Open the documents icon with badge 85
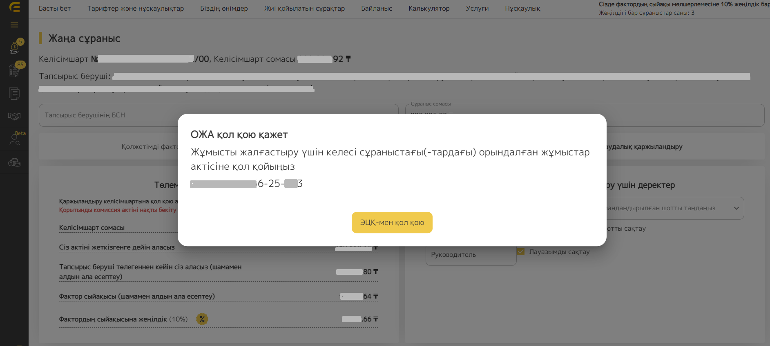This screenshot has height=346, width=770. tap(14, 70)
